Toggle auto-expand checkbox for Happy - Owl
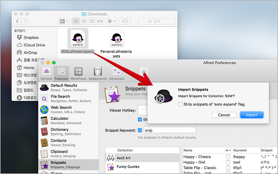The image size is (278, 174). (228, 162)
